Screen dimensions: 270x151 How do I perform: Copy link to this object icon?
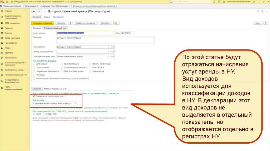(x=258, y=11)
